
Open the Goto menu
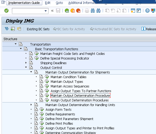[59, 3]
